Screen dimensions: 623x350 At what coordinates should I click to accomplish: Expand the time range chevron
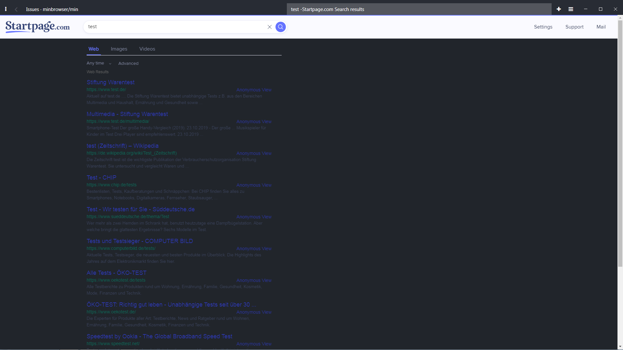click(110, 64)
